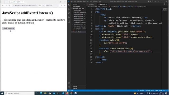
Task: Open File Explorer from taskbar
Action: tap(45, 93)
